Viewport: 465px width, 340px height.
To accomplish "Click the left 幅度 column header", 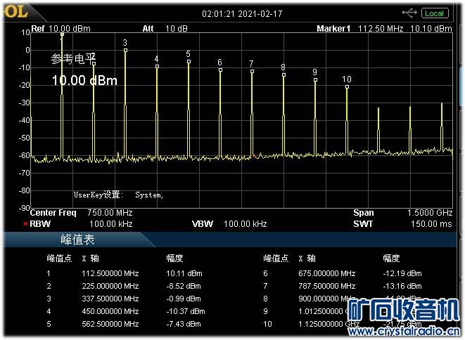I will [174, 259].
